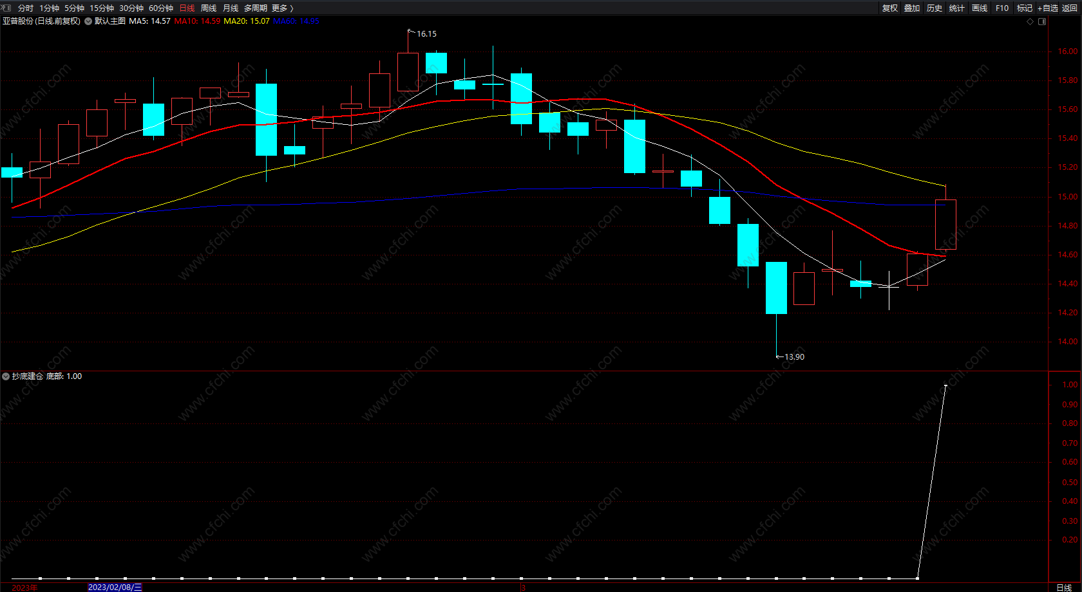The image size is (1082, 592).
Task: Click the blue MA60: 14.95 label
Action: [296, 21]
